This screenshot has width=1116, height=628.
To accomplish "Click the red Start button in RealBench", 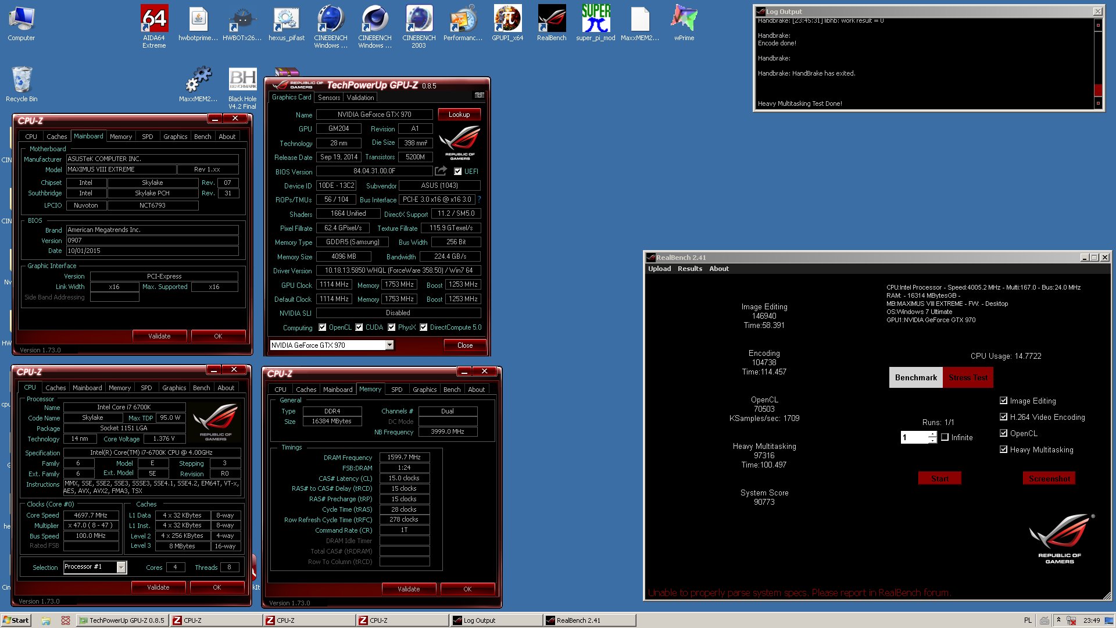I will click(x=940, y=479).
